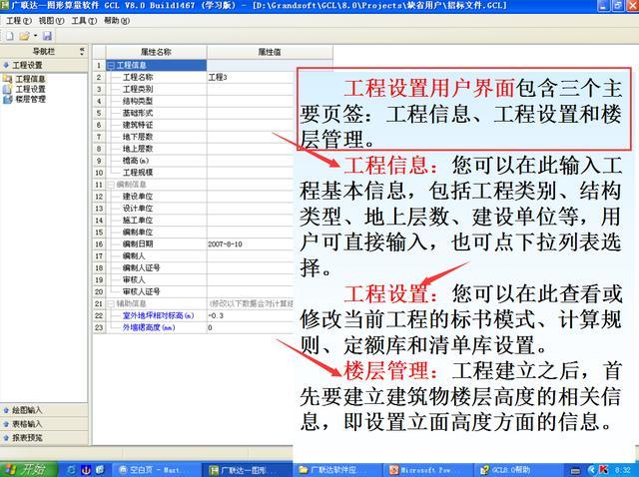
Task: Click the 属性值 column header
Action: click(270, 52)
